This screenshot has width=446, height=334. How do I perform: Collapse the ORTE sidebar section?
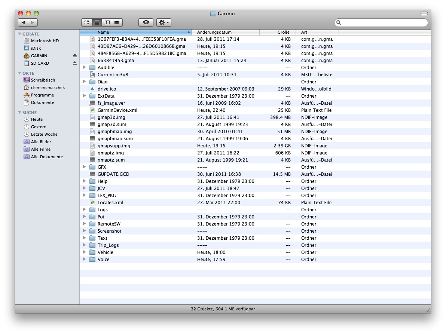[x=19, y=73]
